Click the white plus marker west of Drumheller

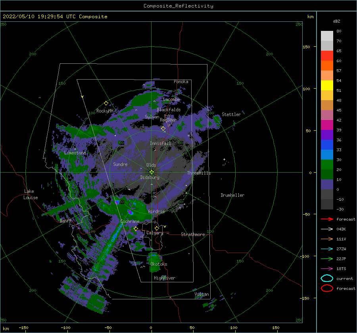tap(224, 159)
